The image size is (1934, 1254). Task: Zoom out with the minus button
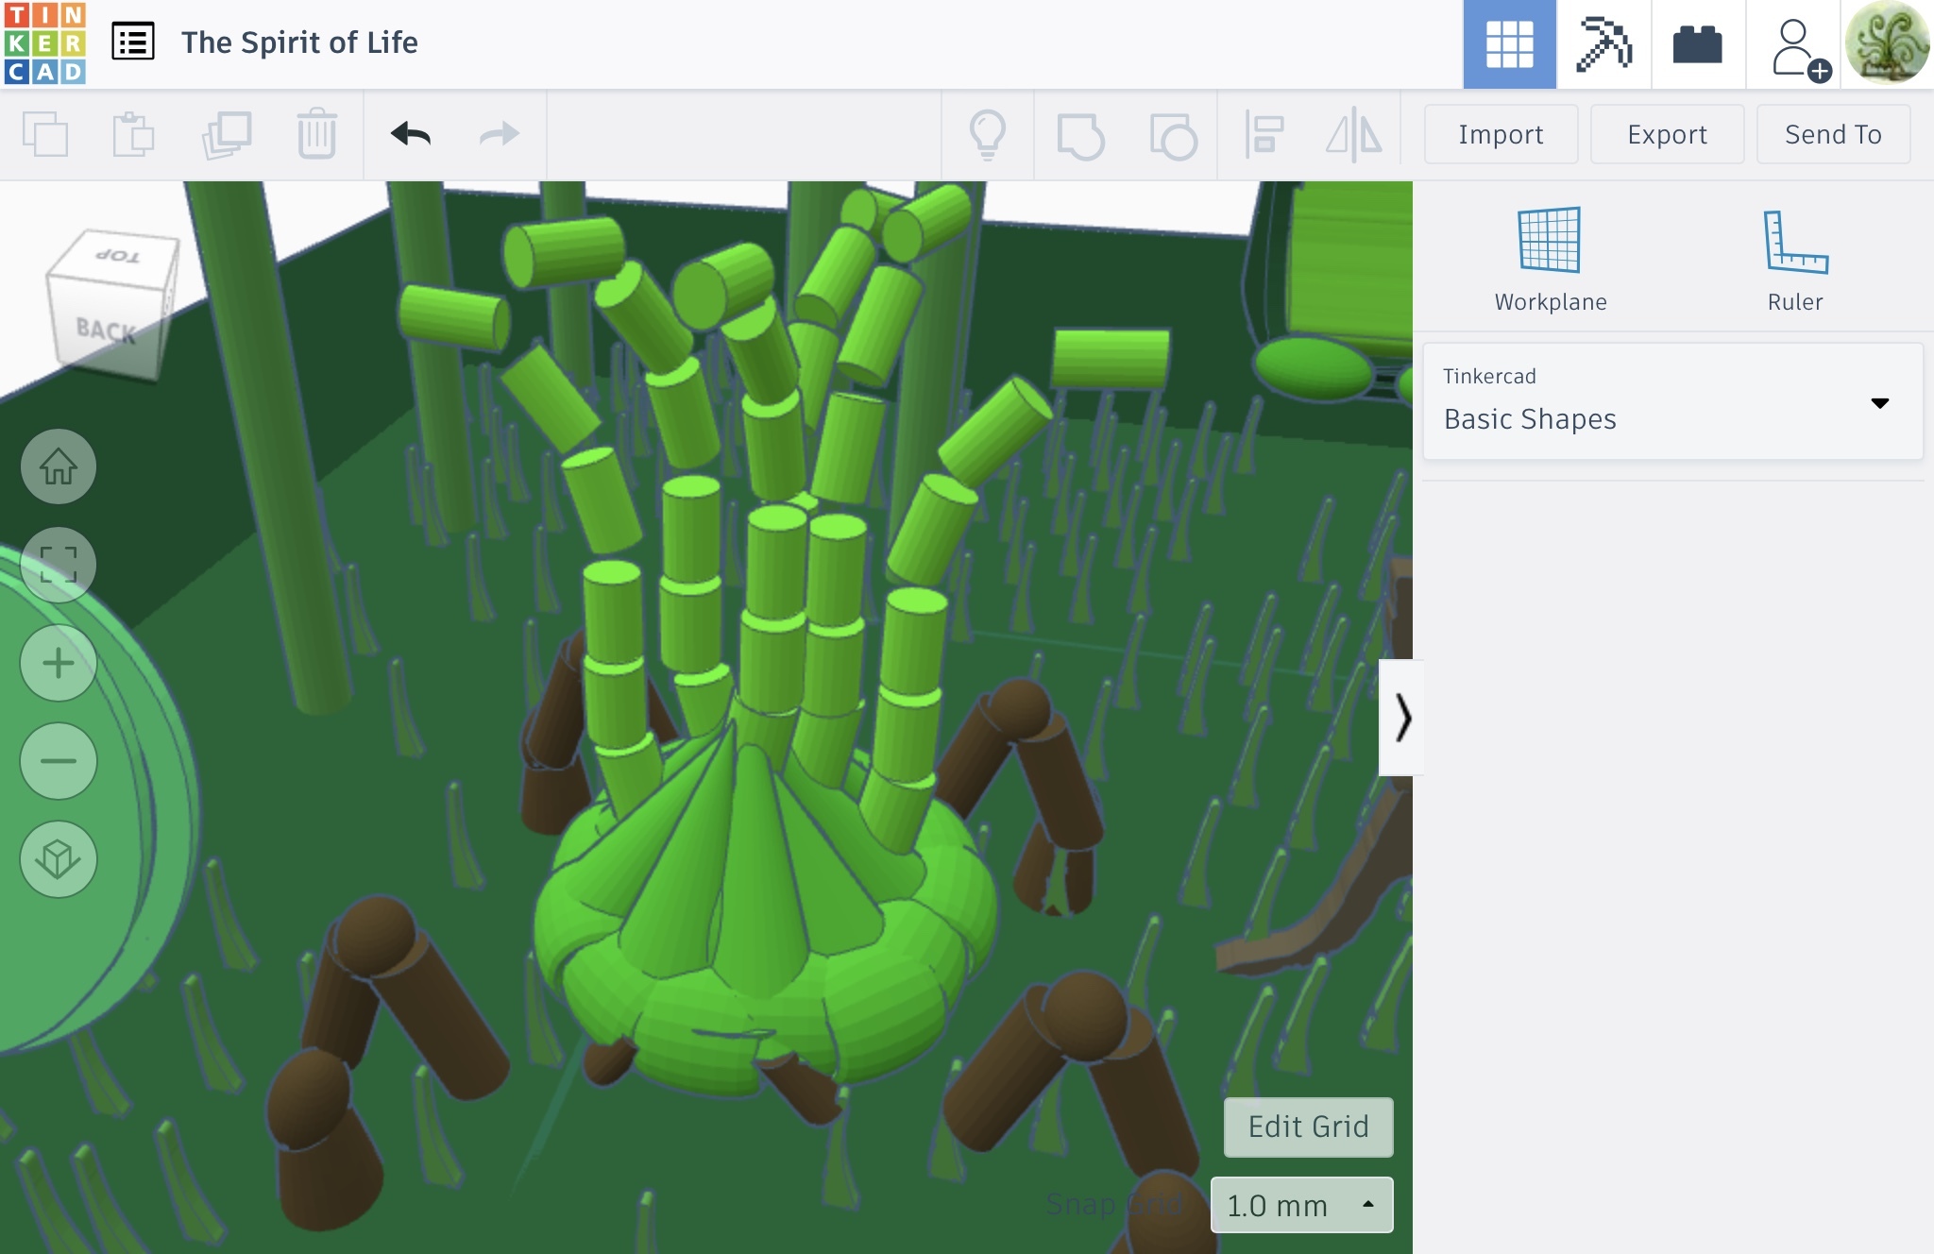pyautogui.click(x=59, y=761)
